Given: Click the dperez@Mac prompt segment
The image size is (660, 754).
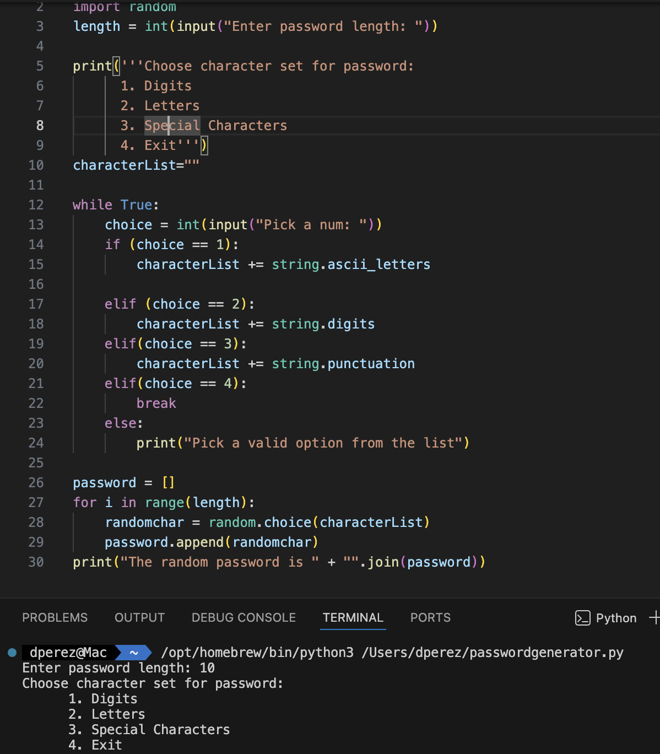Looking at the screenshot, I should [67, 652].
